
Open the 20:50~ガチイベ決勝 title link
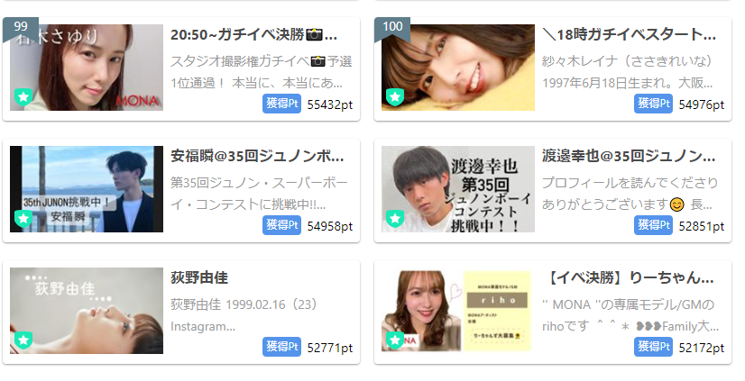tap(254, 34)
